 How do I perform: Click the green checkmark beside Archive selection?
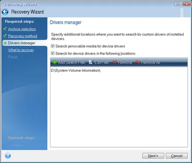pos(5,29)
